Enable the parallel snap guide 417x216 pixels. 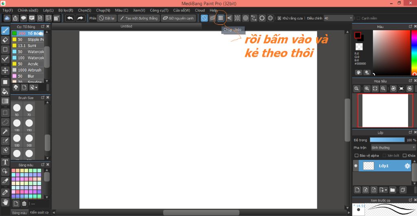click(212, 18)
